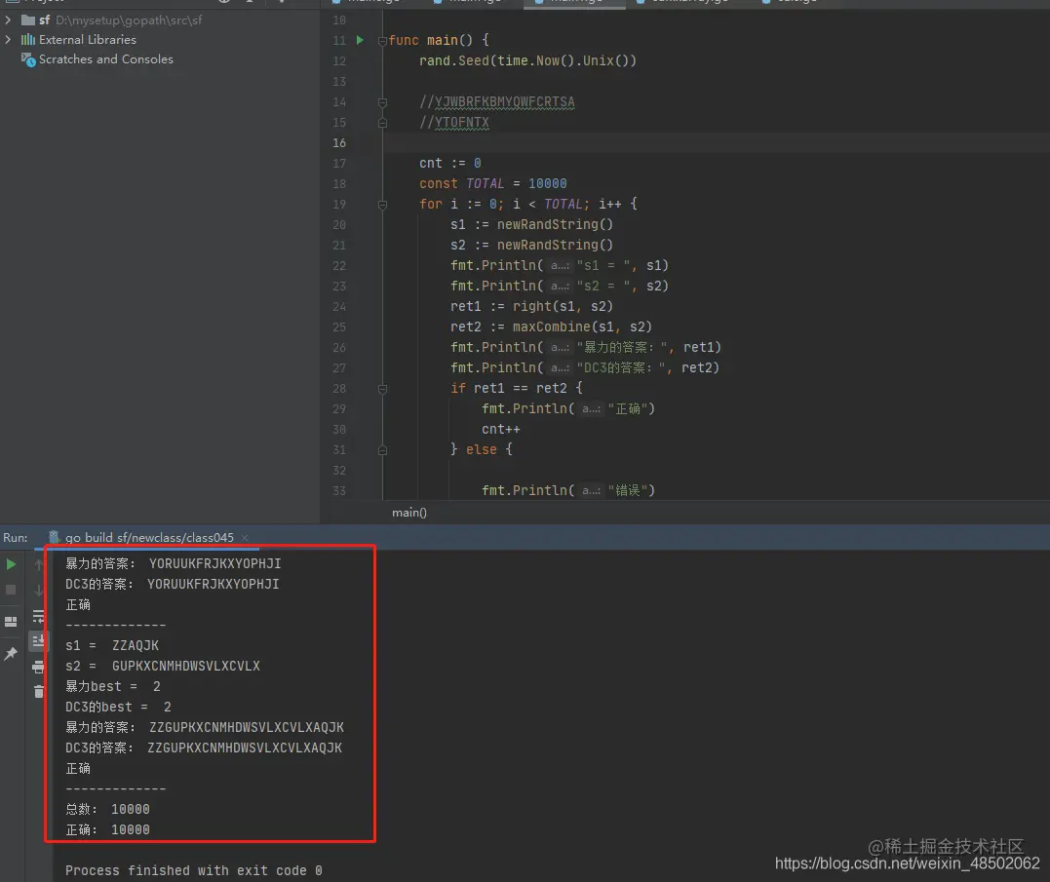
Task: Click Process finished with exit code 0
Action: 194,870
